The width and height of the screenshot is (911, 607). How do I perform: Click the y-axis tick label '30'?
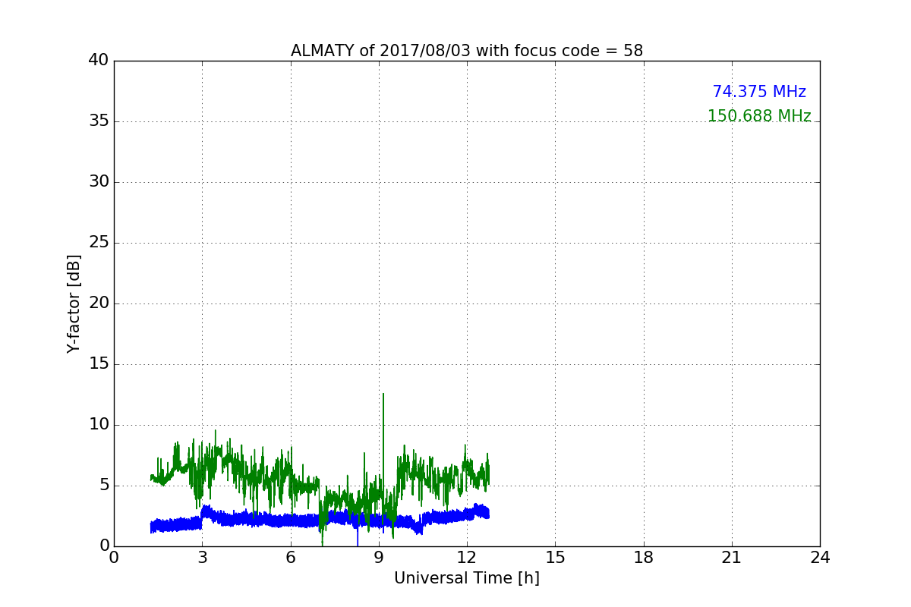coord(99,182)
